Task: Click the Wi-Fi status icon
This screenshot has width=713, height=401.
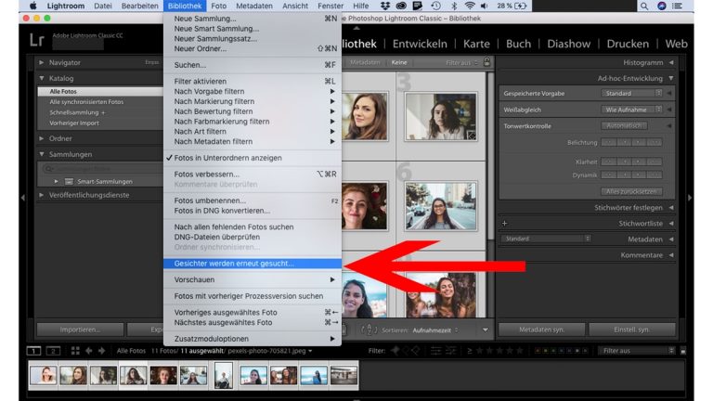Action: [468, 6]
